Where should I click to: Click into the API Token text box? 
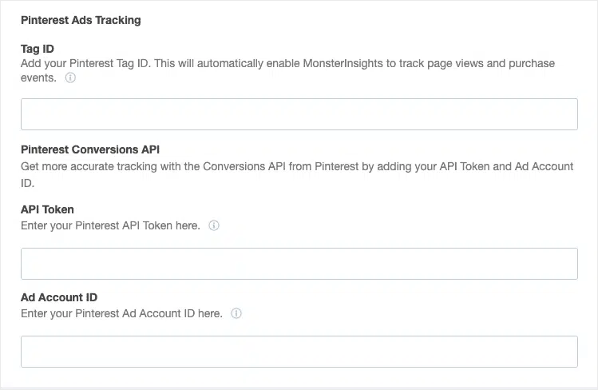pyautogui.click(x=299, y=264)
